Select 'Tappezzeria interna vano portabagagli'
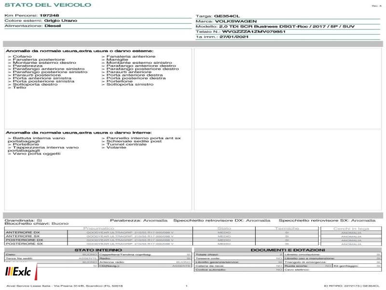Image resolution: width=386 pixels, height=290 pixels. coord(43,149)
